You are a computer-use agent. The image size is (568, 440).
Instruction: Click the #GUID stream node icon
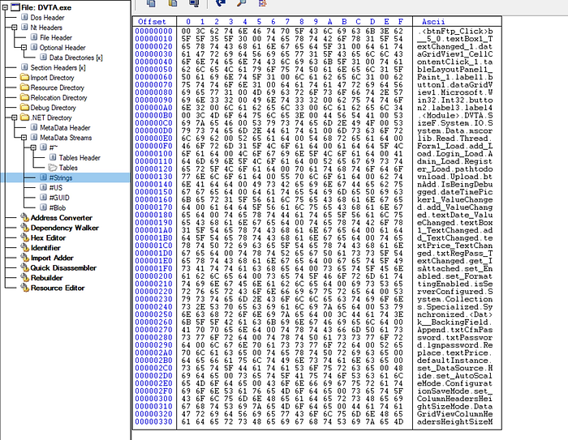tap(44, 198)
